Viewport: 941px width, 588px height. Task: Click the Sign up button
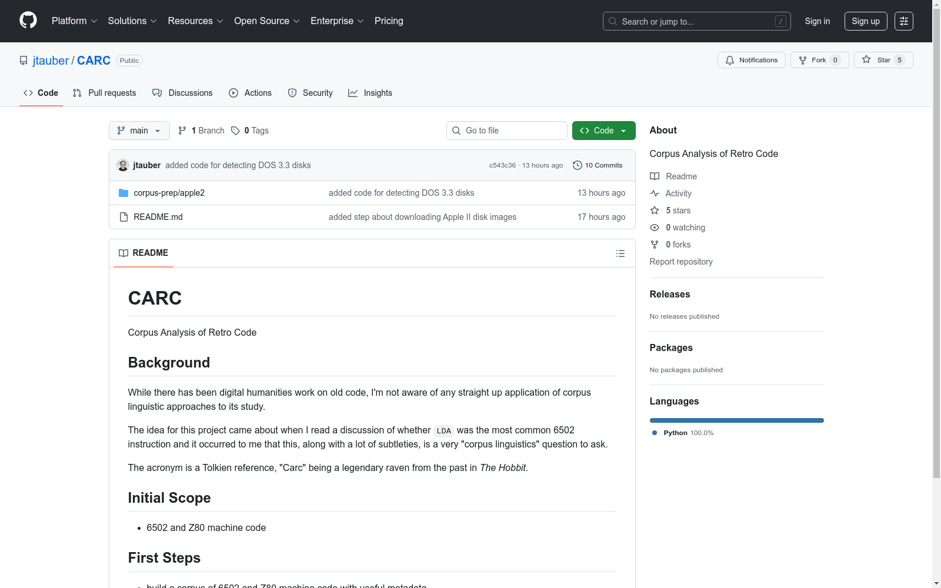866,21
